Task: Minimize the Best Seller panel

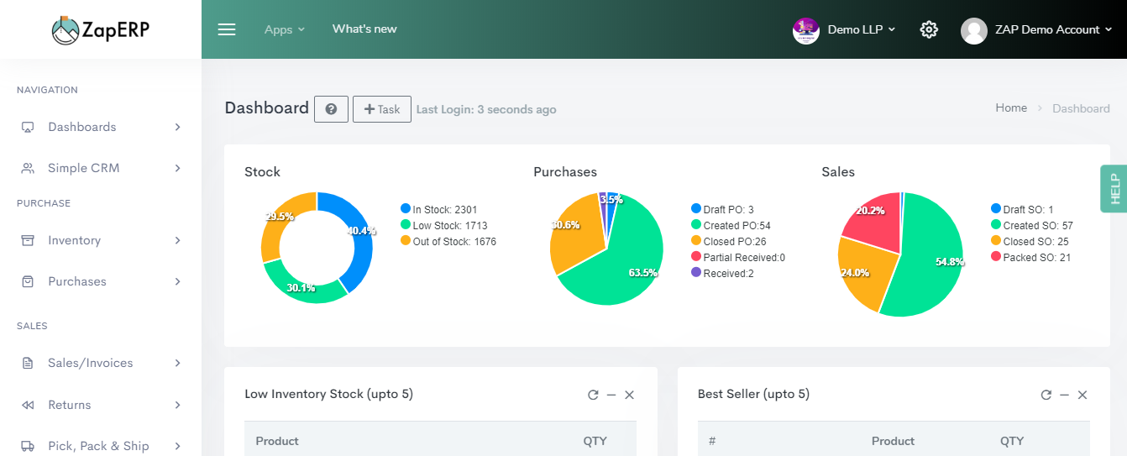Action: (1064, 395)
